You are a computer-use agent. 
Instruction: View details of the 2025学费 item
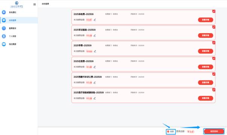pyautogui.click(x=206, y=51)
